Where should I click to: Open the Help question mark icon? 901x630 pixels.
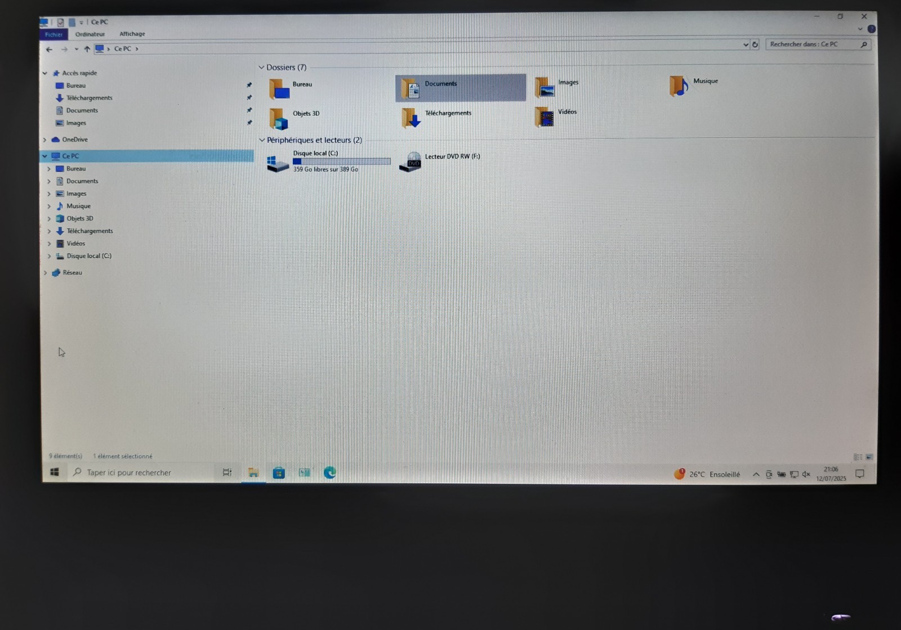871,29
